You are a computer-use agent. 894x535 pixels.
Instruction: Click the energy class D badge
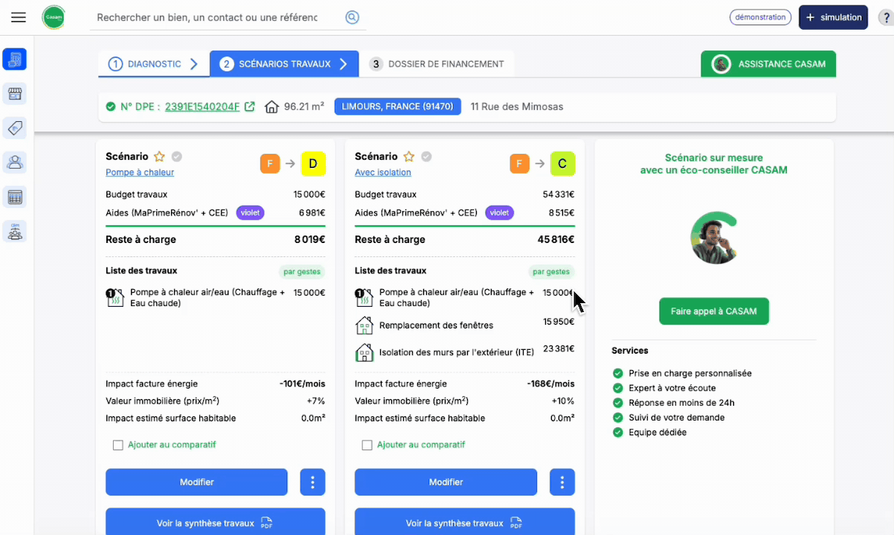coord(313,163)
